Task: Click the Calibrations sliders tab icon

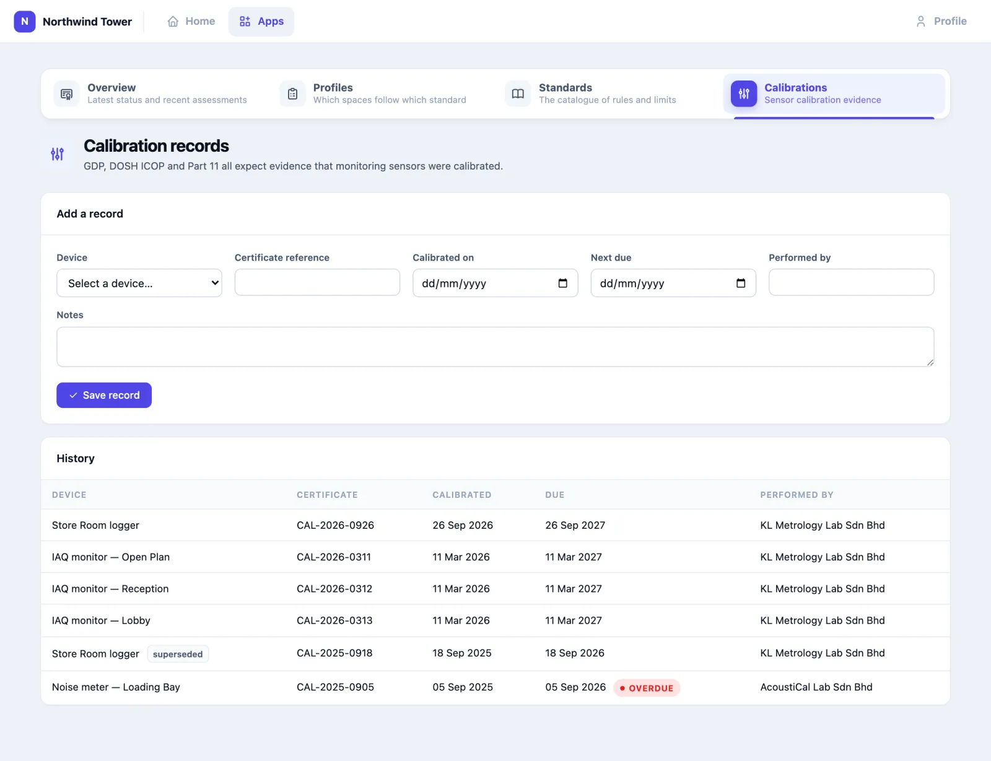Action: point(744,94)
